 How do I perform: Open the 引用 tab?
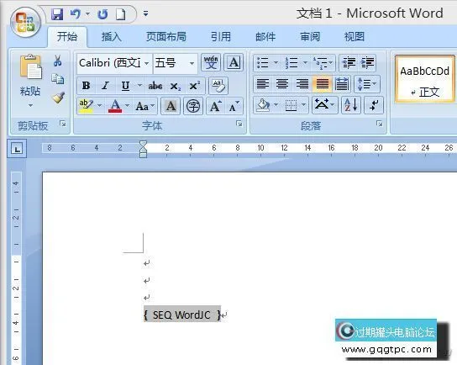click(x=221, y=37)
